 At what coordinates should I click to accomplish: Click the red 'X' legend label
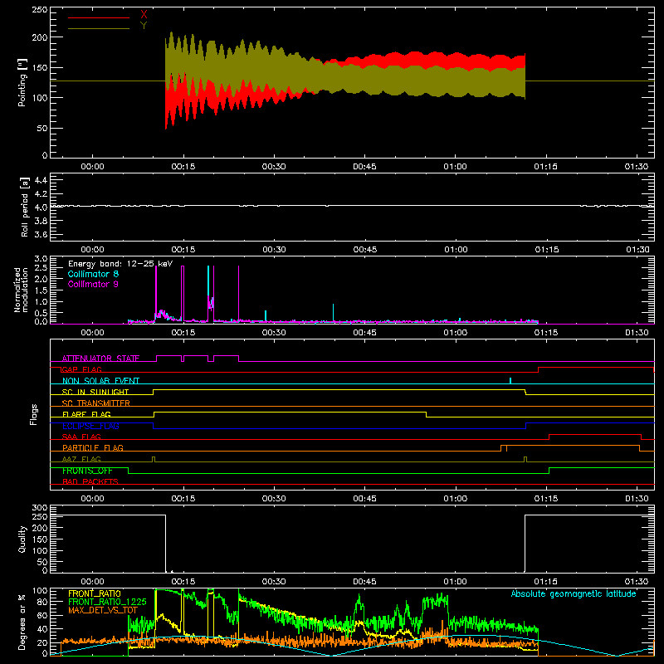click(x=144, y=15)
